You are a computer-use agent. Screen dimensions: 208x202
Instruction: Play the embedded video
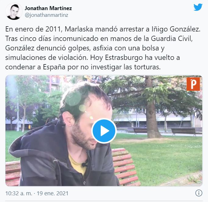point(104,131)
